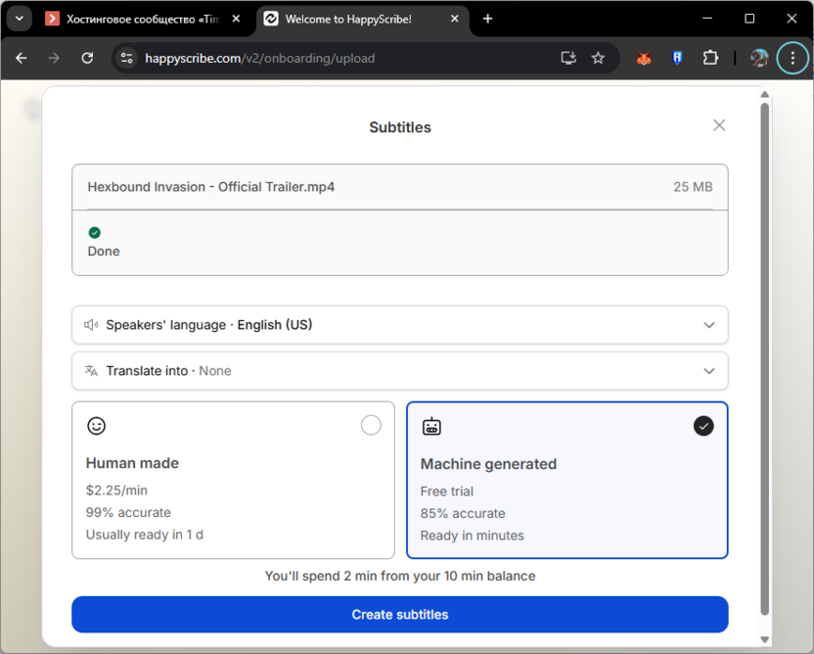Click the install app icon in address bar
814x654 pixels.
pyautogui.click(x=568, y=58)
